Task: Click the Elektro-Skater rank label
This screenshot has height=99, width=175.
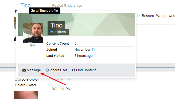Action: (x=26, y=85)
